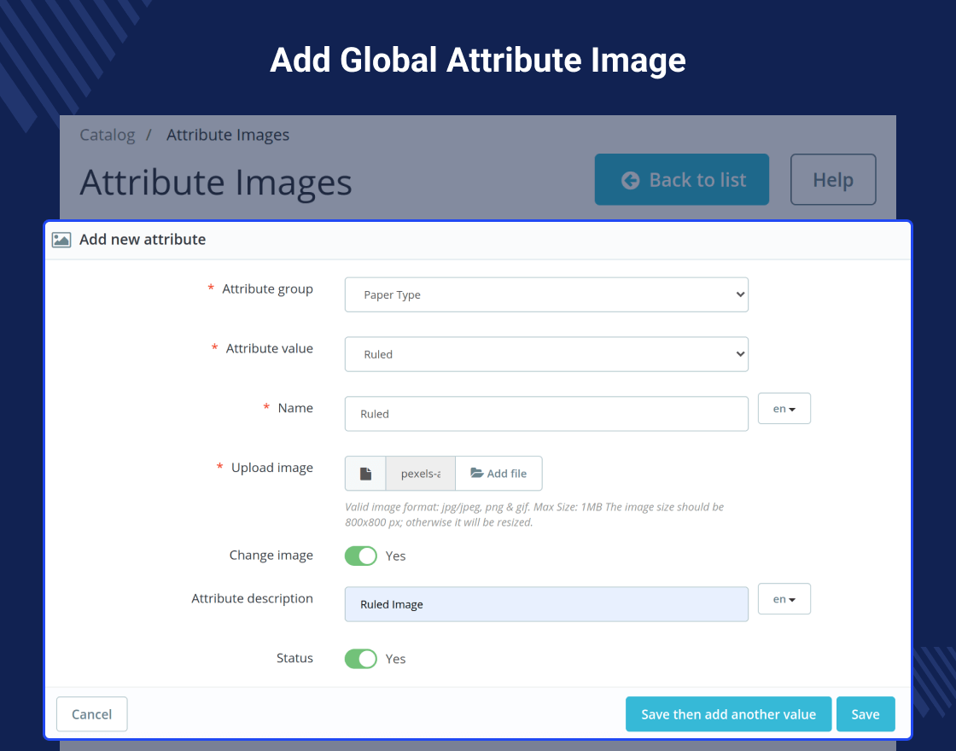The width and height of the screenshot is (956, 751).
Task: Click the Valid image format hint text
Action: click(x=534, y=515)
